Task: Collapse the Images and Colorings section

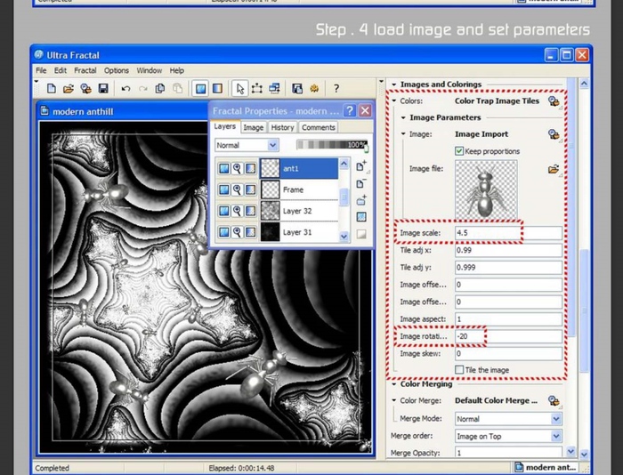Action: coord(394,85)
